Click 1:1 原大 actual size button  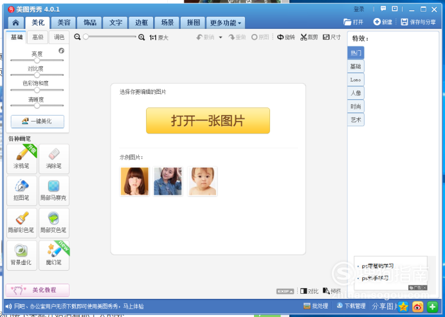pos(159,37)
